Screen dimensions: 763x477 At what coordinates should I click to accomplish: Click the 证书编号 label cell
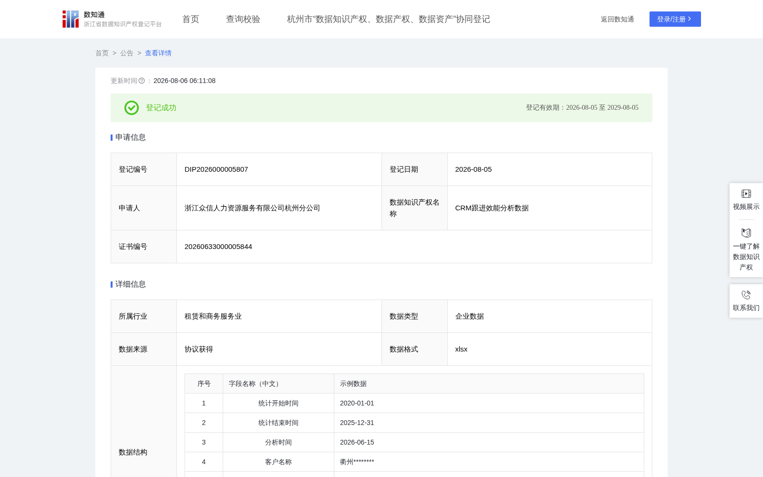coord(144,247)
